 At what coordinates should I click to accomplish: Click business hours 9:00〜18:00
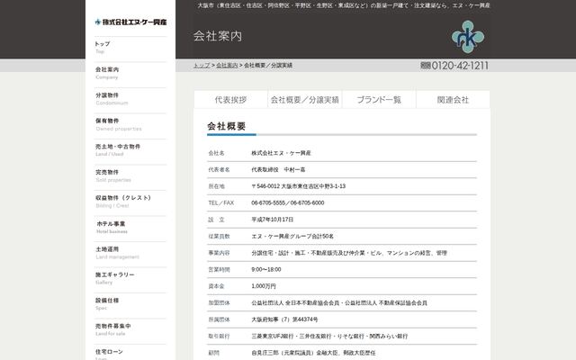266,270
